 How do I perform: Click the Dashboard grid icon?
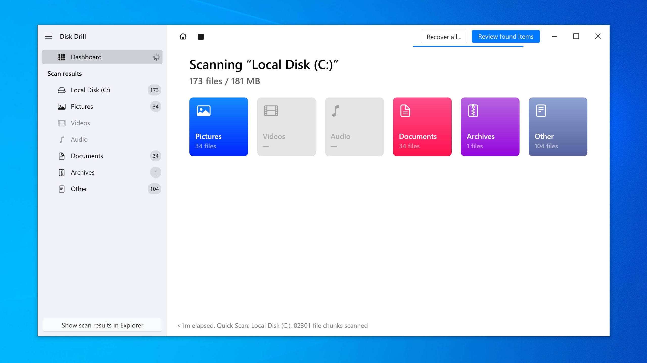click(62, 57)
